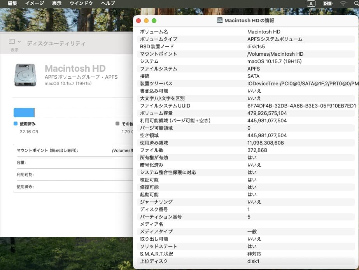Viewport: 359px width, 270px height.
Task: Click the green zoom button on the info window
Action: pos(154,21)
